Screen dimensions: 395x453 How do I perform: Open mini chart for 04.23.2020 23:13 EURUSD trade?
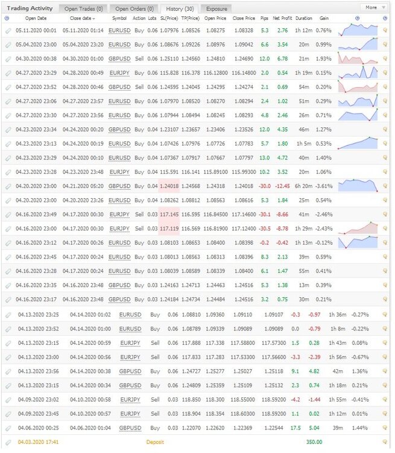358,143
